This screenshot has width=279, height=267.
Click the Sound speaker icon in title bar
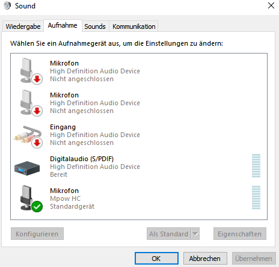pyautogui.click(x=7, y=5)
